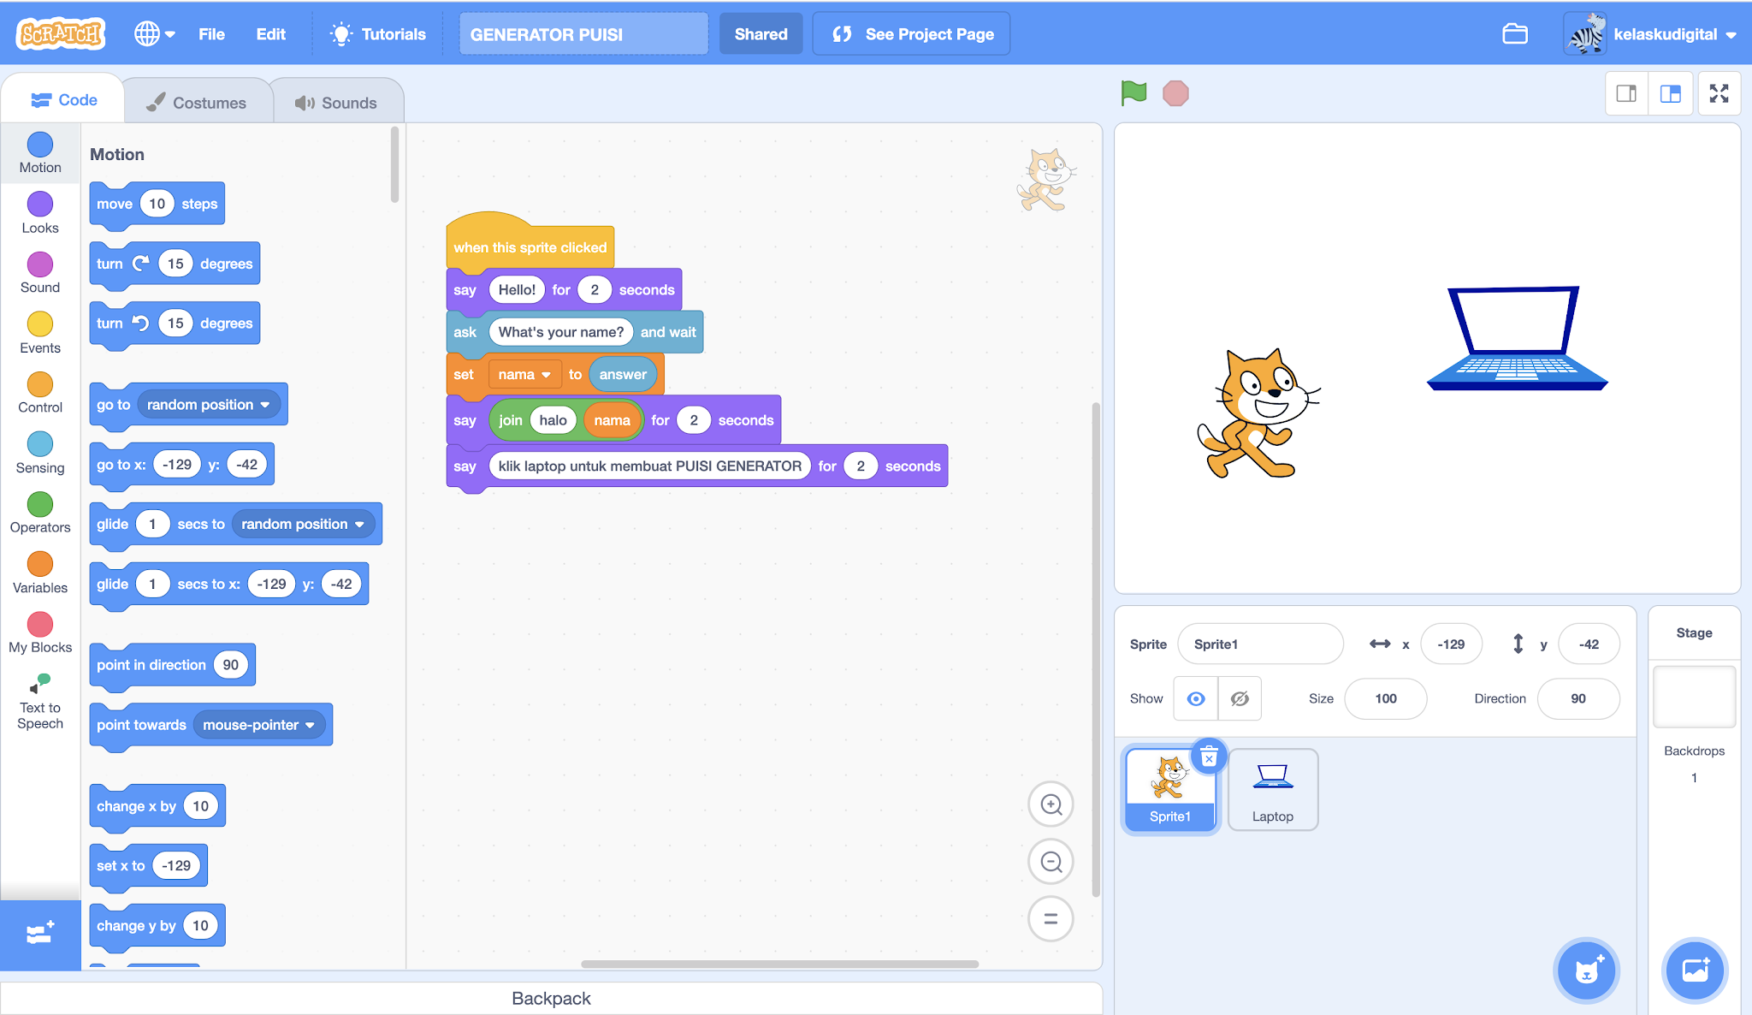Zoom out of the code workspace
1752x1015 pixels.
tap(1051, 862)
